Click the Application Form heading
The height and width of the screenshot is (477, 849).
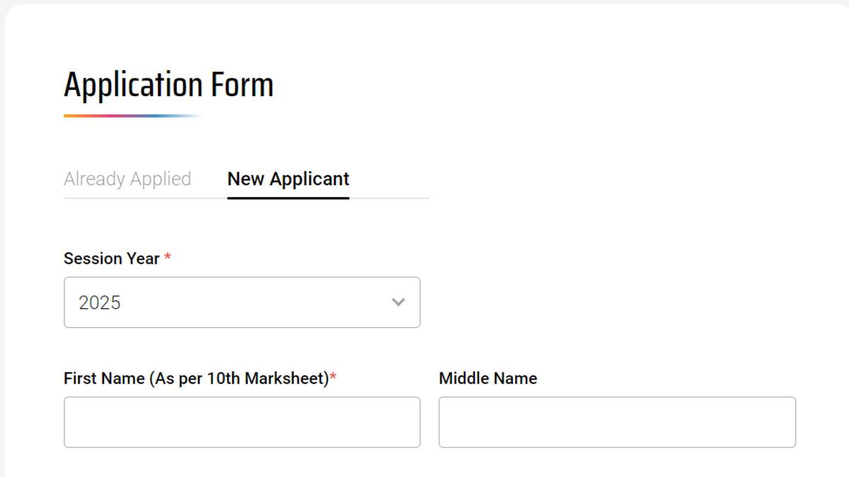168,83
